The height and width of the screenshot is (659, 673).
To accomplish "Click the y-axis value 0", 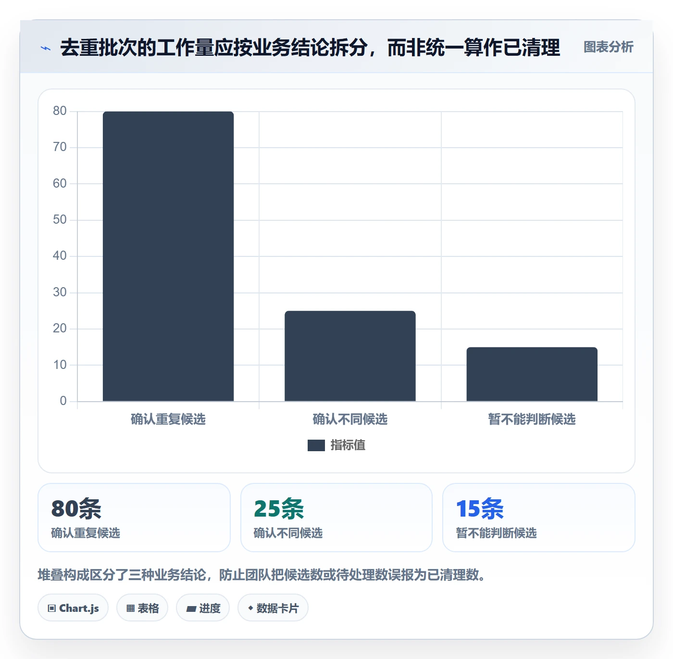I will (63, 401).
